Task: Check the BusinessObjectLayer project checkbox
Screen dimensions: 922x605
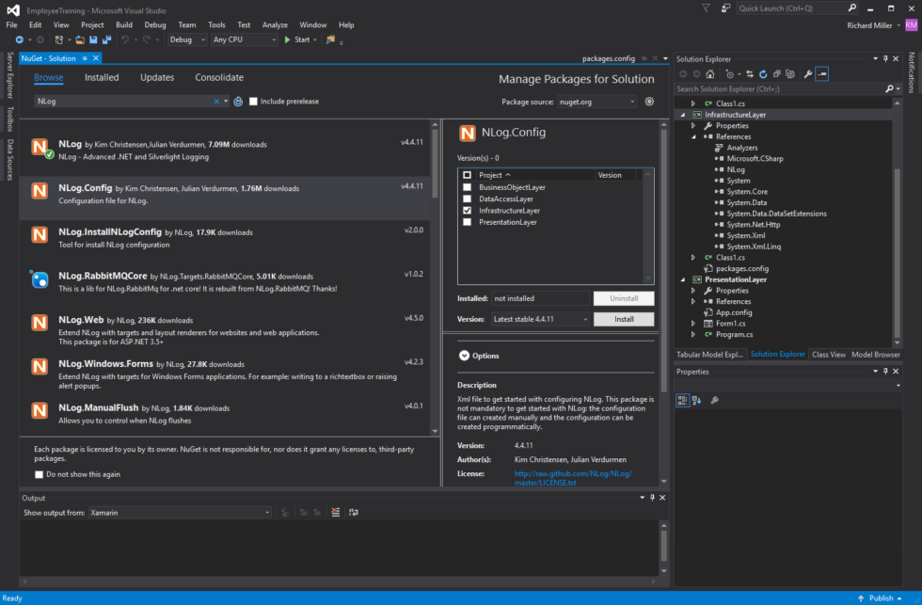Action: click(x=467, y=187)
